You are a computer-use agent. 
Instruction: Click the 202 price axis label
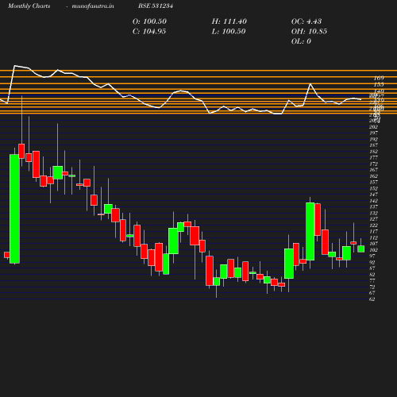pos(373,127)
